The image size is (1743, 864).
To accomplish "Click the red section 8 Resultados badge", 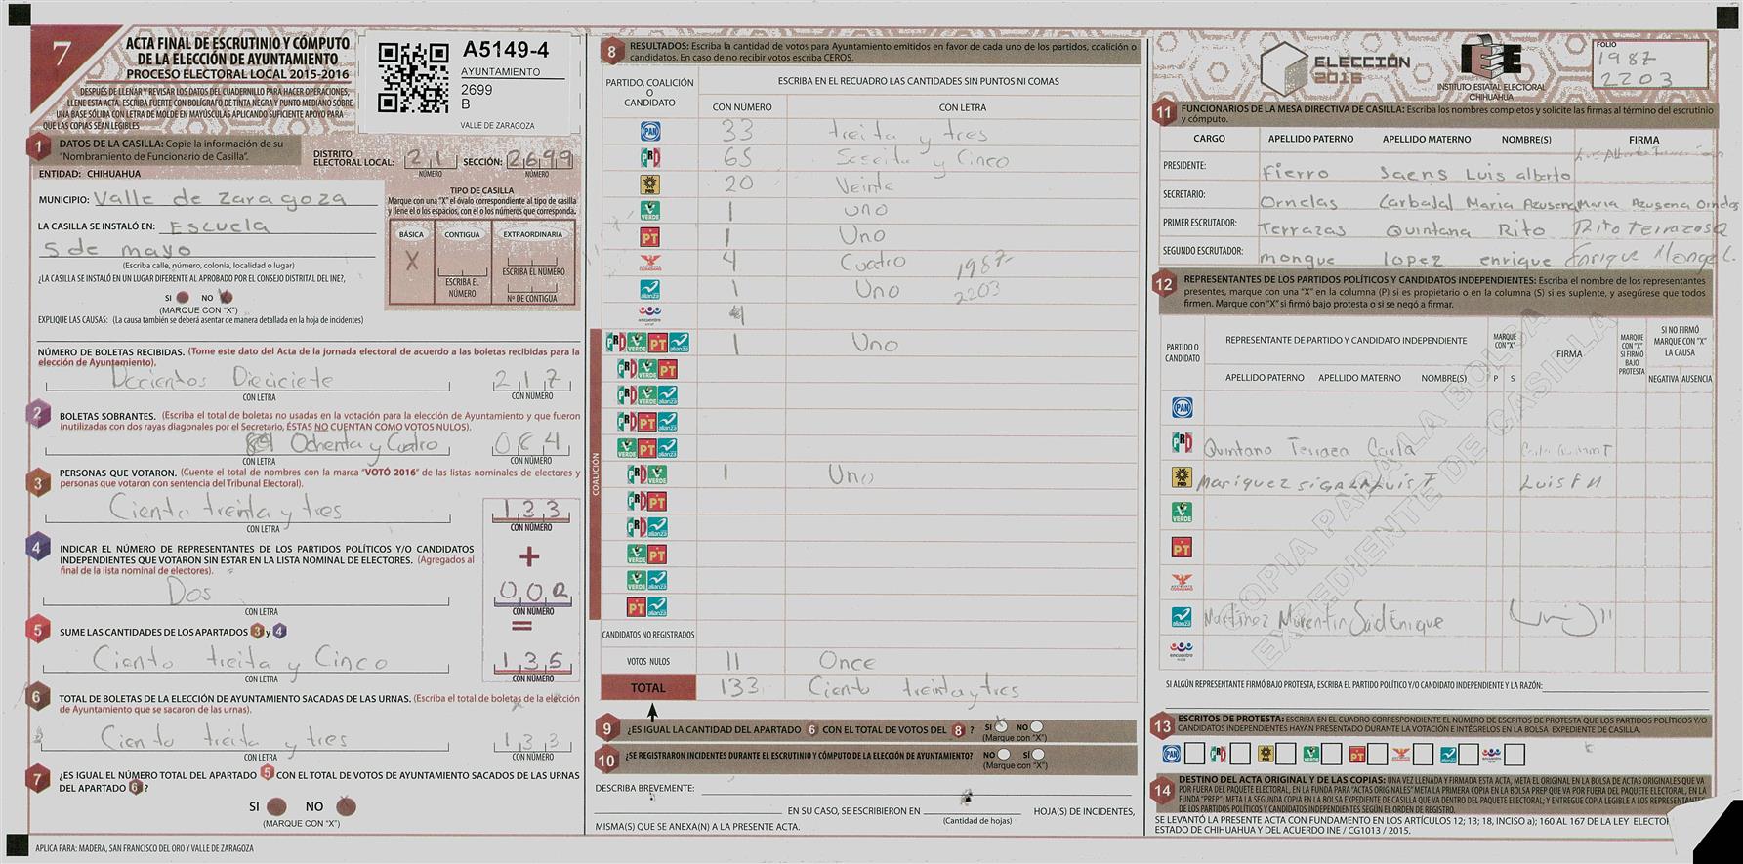I will (611, 53).
